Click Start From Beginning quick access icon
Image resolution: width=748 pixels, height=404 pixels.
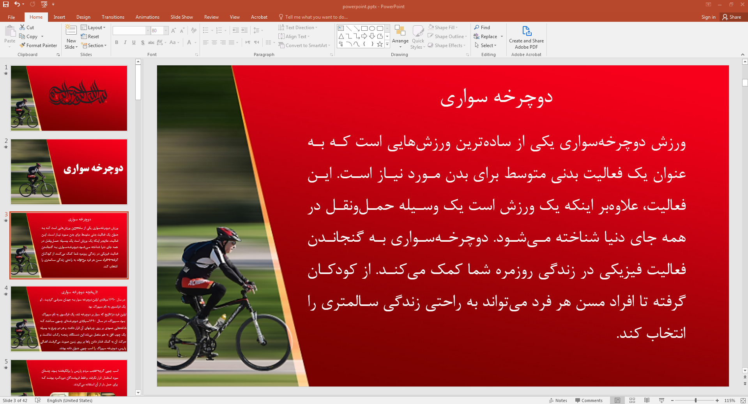44,4
